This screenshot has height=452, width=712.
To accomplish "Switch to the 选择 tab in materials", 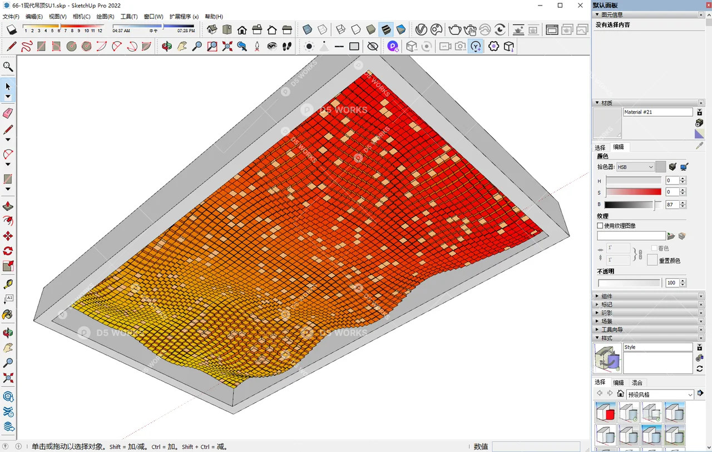I will [600, 147].
